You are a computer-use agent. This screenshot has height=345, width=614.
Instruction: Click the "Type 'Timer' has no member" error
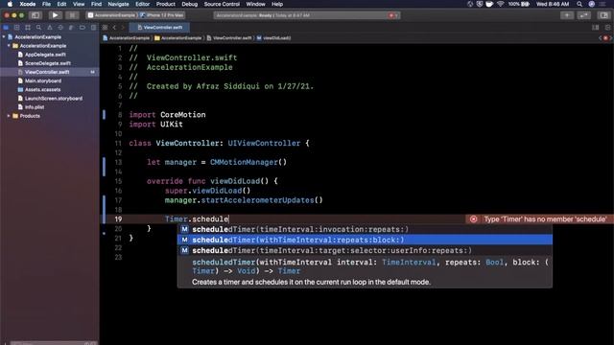tap(539, 219)
